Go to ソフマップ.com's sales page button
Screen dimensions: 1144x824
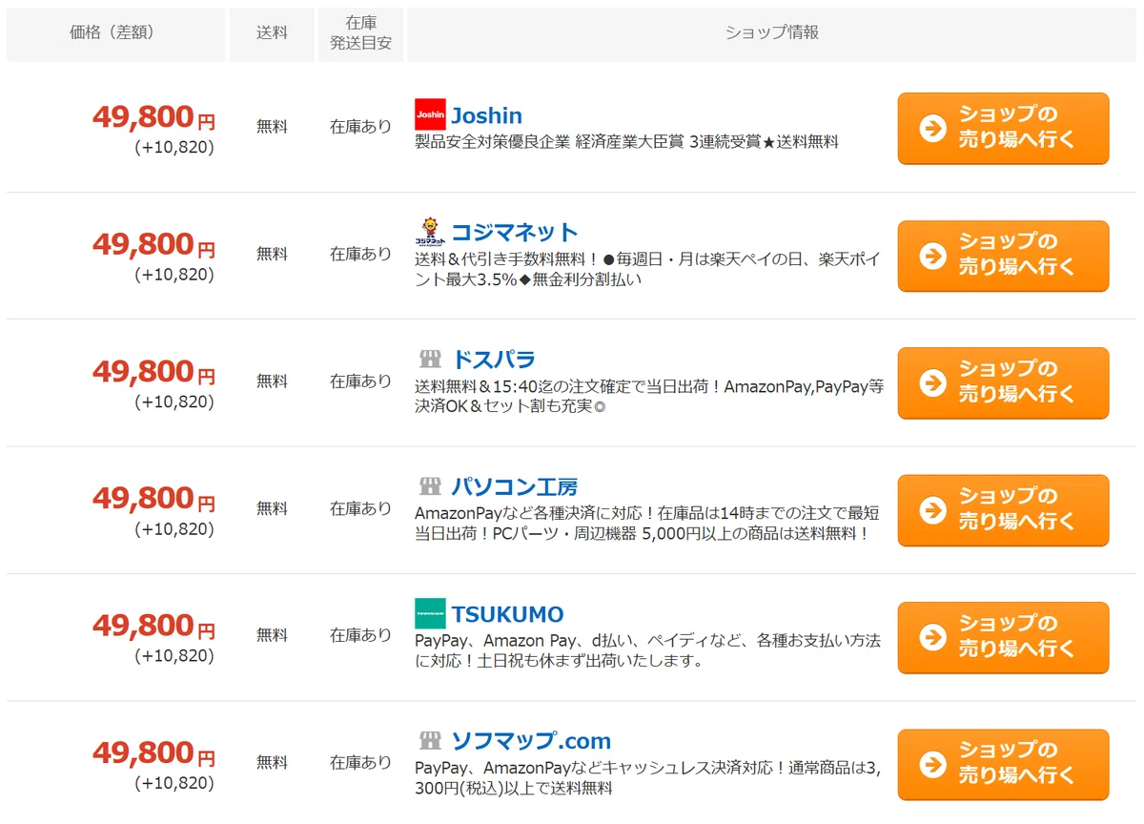[x=1003, y=765]
